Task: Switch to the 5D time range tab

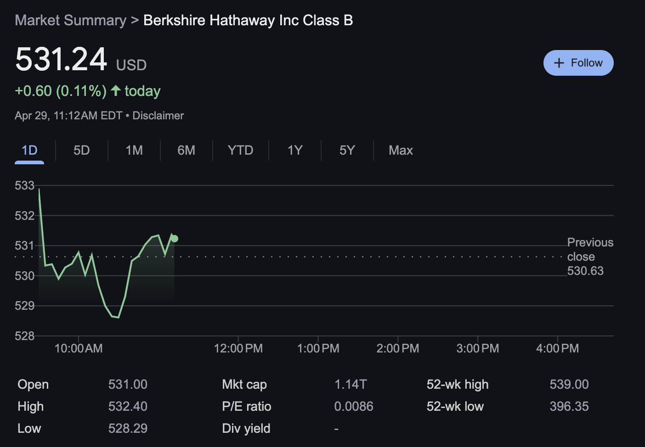Action: [x=82, y=151]
